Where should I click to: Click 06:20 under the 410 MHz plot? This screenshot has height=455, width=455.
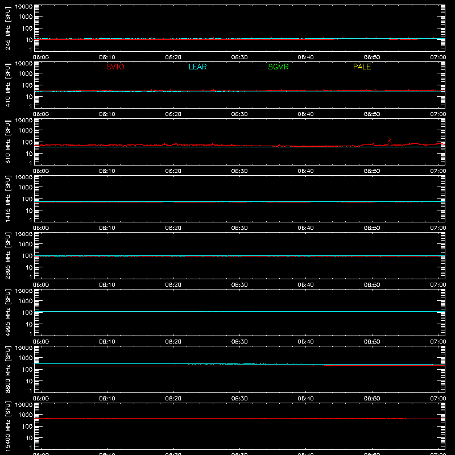click(x=173, y=114)
